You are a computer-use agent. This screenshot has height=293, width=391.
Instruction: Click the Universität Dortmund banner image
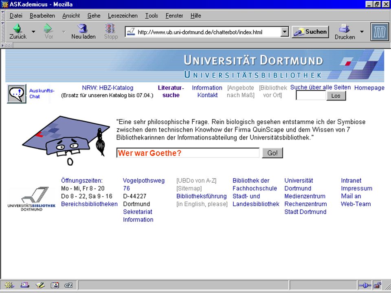pos(195,66)
